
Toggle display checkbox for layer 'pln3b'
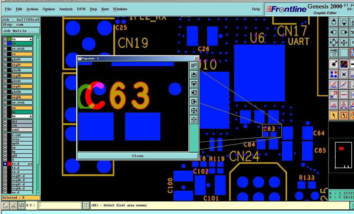(5, 70)
